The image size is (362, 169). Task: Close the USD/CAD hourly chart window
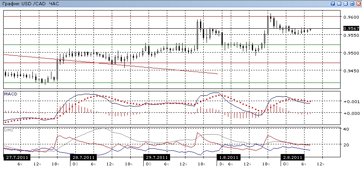pyautogui.click(x=358, y=4)
